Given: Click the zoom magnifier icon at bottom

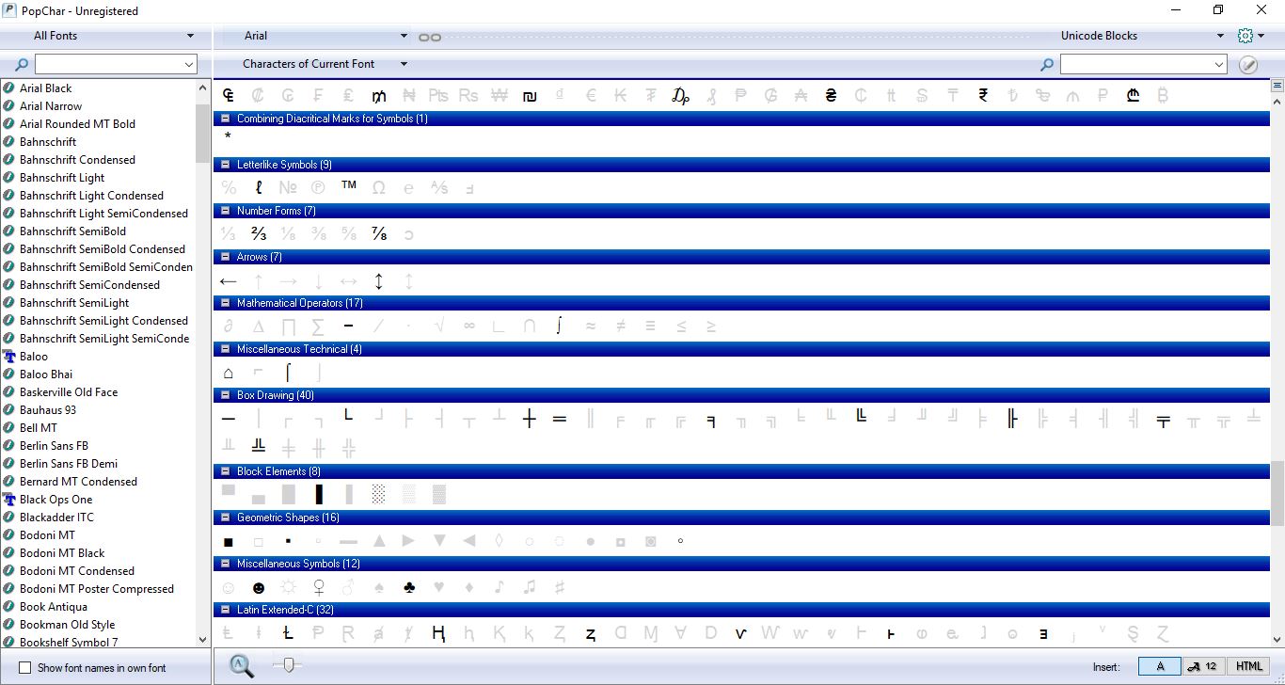Looking at the screenshot, I should tap(242, 665).
